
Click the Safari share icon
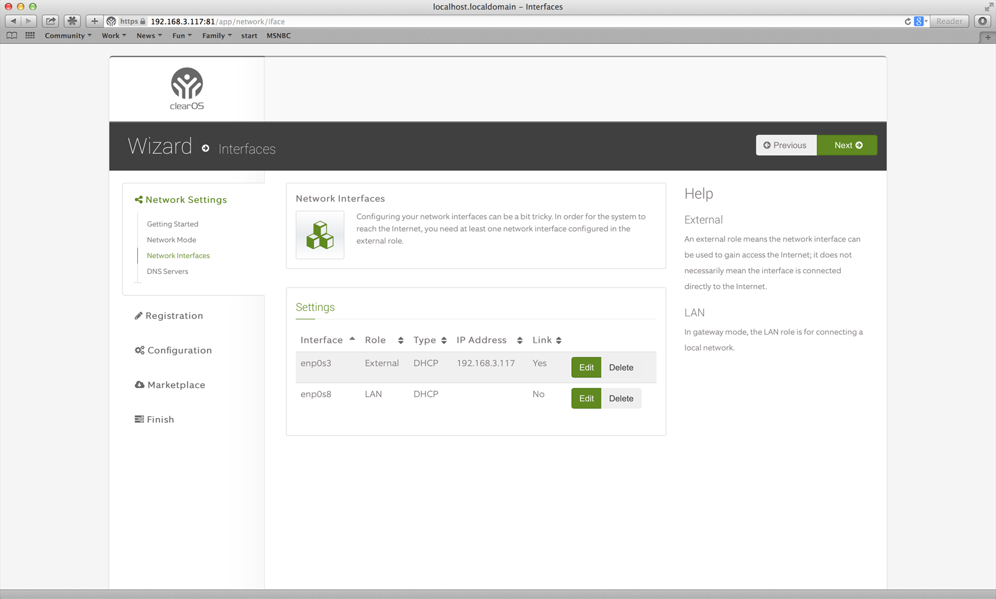[x=51, y=21]
